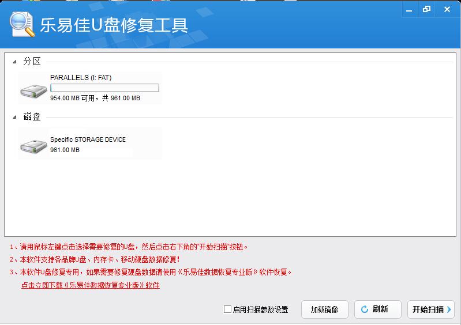Screen dimensions: 461x325
Task: Click the 乐易佳U盘修复工具 title text
Action: tap(114, 26)
